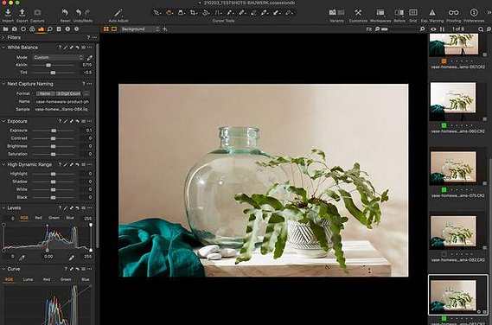Screen dimensions: 492x325
Task: Select the Rotate cursor tool
Action: coord(206,13)
